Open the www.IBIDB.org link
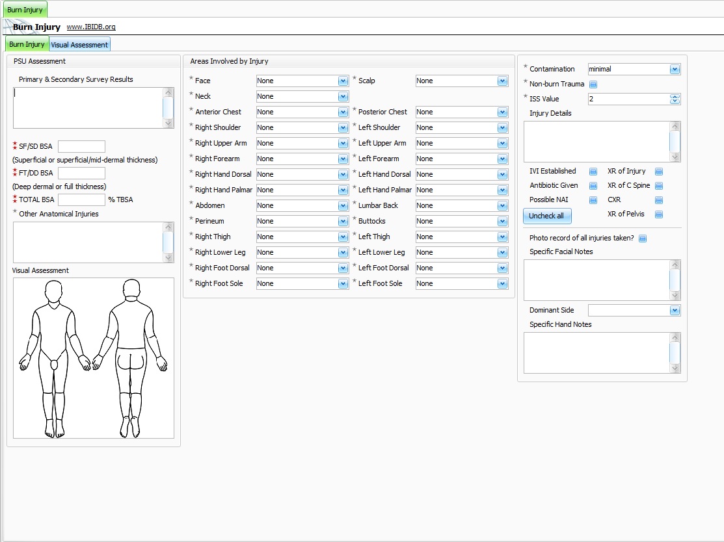The width and height of the screenshot is (724, 542). coord(91,27)
